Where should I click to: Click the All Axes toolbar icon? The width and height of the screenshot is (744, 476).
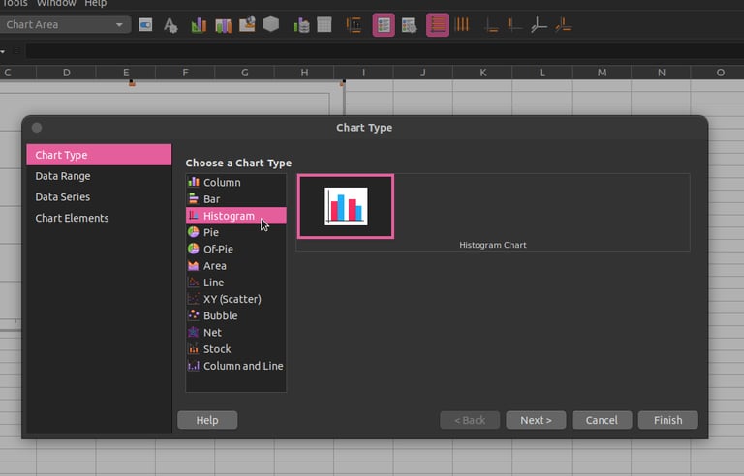(563, 24)
